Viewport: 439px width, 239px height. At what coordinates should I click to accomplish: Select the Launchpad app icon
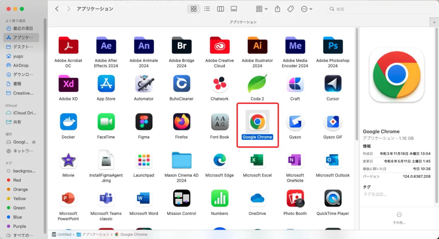tap(144, 160)
